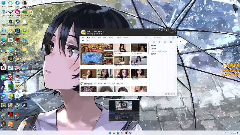
Task: Open the Steam desktop shortcut
Action: 17,22
